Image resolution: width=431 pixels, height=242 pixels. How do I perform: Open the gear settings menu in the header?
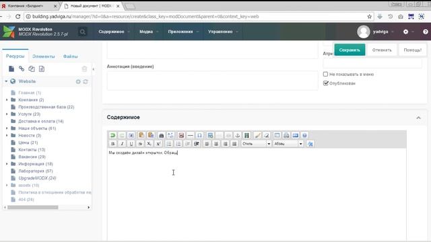point(405,32)
